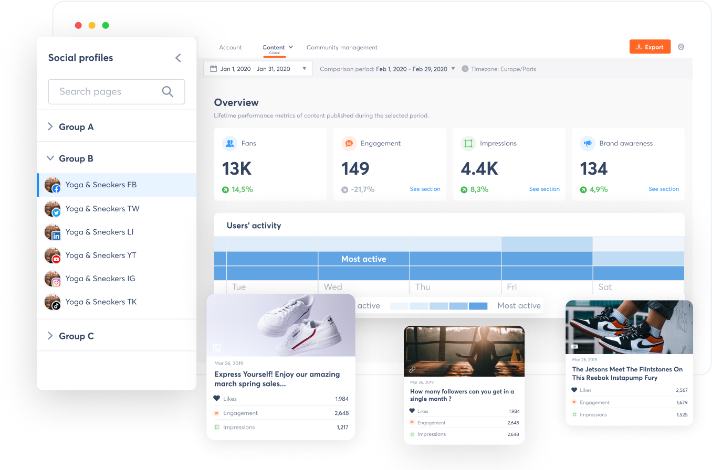The width and height of the screenshot is (712, 470).
Task: Click the orange Export button
Action: [650, 46]
